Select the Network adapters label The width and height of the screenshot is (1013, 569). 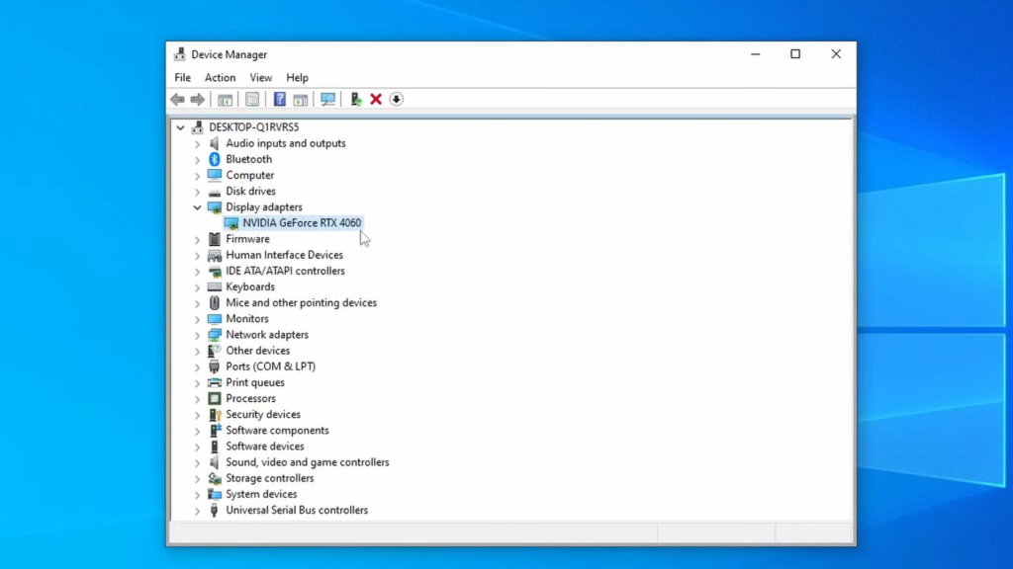pos(267,335)
